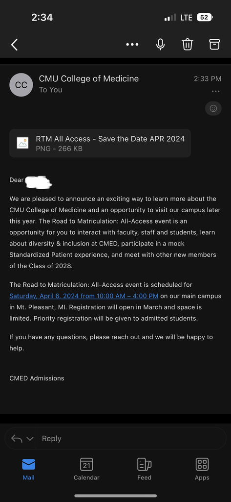This screenshot has width=231, height=502.
Task: Switch to the Mail tab
Action: 28,469
